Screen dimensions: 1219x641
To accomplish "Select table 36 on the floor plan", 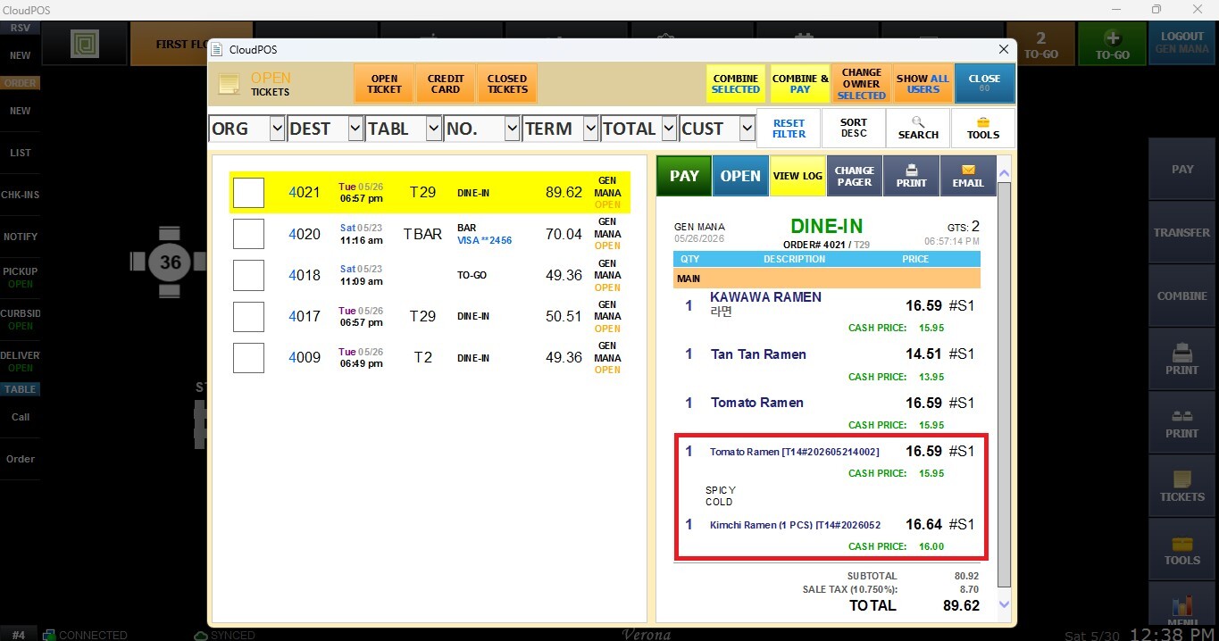I will [x=170, y=262].
